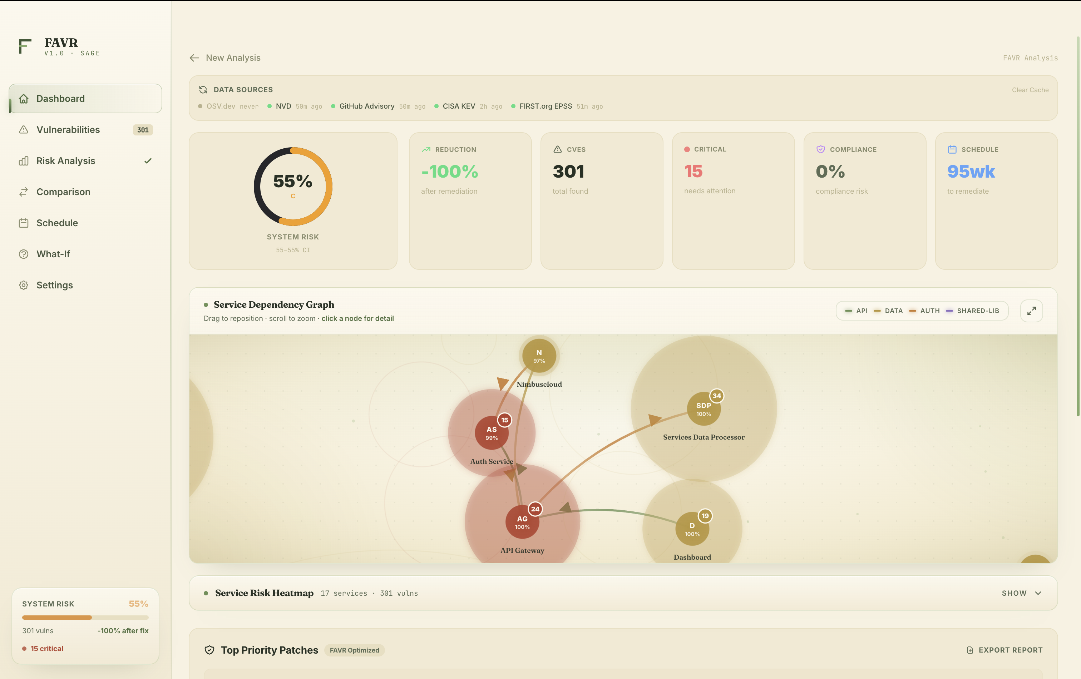Click the sidebar system risk progress bar
This screenshot has width=1081, height=679.
85,618
